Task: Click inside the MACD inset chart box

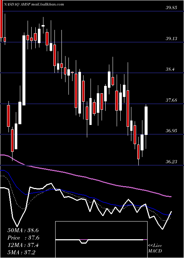Action: pos(101,240)
